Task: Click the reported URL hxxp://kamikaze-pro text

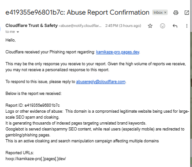Action: coord(36,159)
